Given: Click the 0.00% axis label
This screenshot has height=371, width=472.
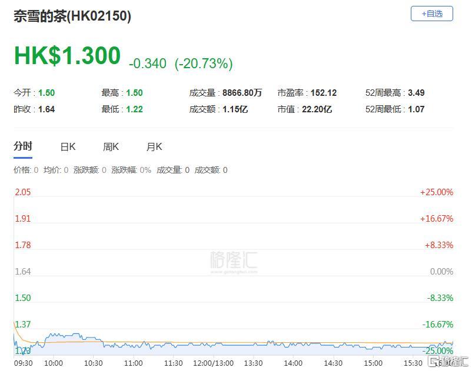Looking at the screenshot, I should (x=441, y=272).
